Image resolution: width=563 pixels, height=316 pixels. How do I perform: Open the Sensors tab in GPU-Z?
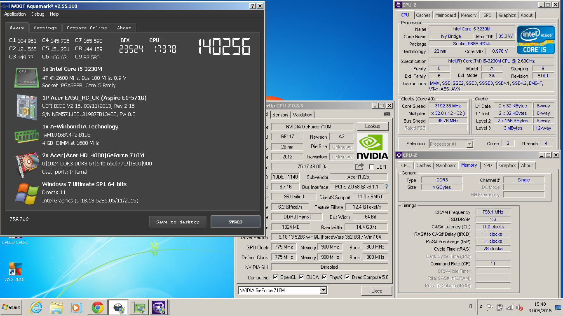(281, 114)
